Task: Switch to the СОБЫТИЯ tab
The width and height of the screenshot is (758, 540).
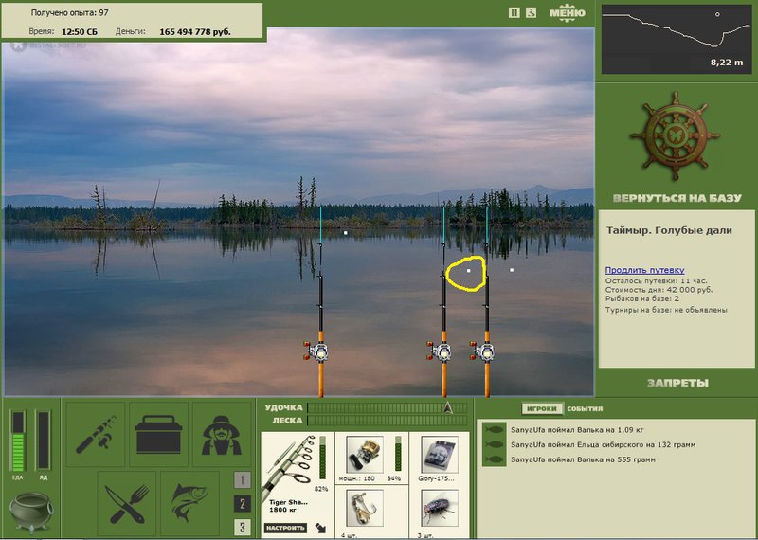Action: click(585, 409)
